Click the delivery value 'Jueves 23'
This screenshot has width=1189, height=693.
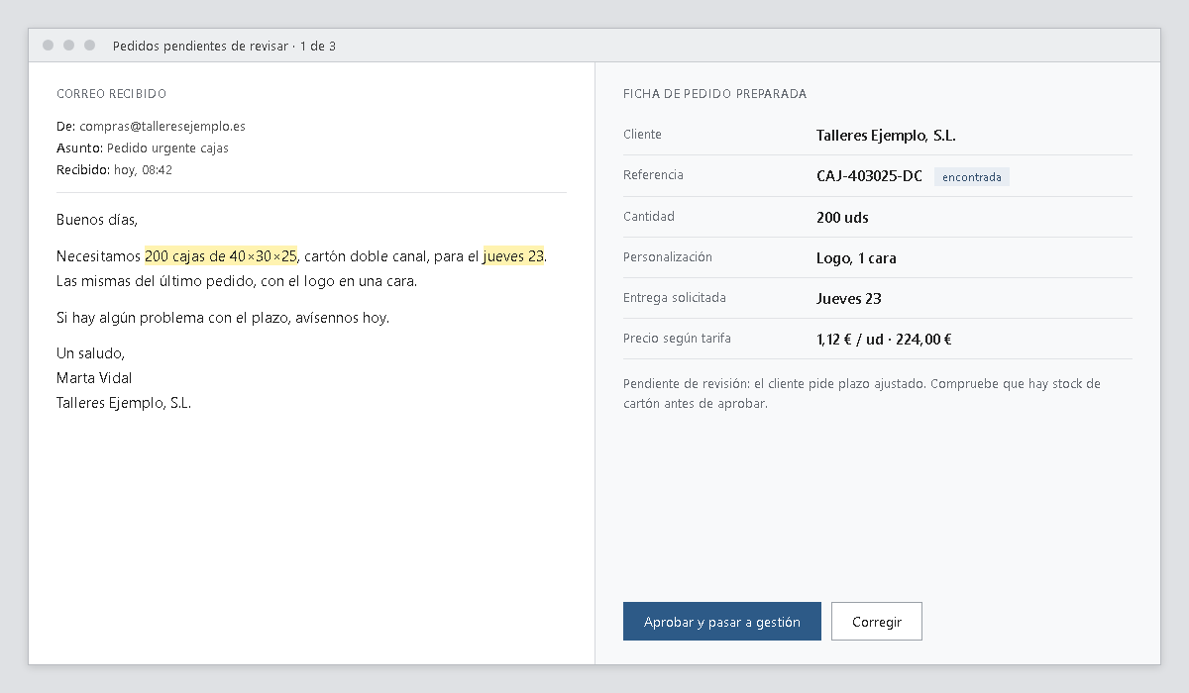(849, 299)
